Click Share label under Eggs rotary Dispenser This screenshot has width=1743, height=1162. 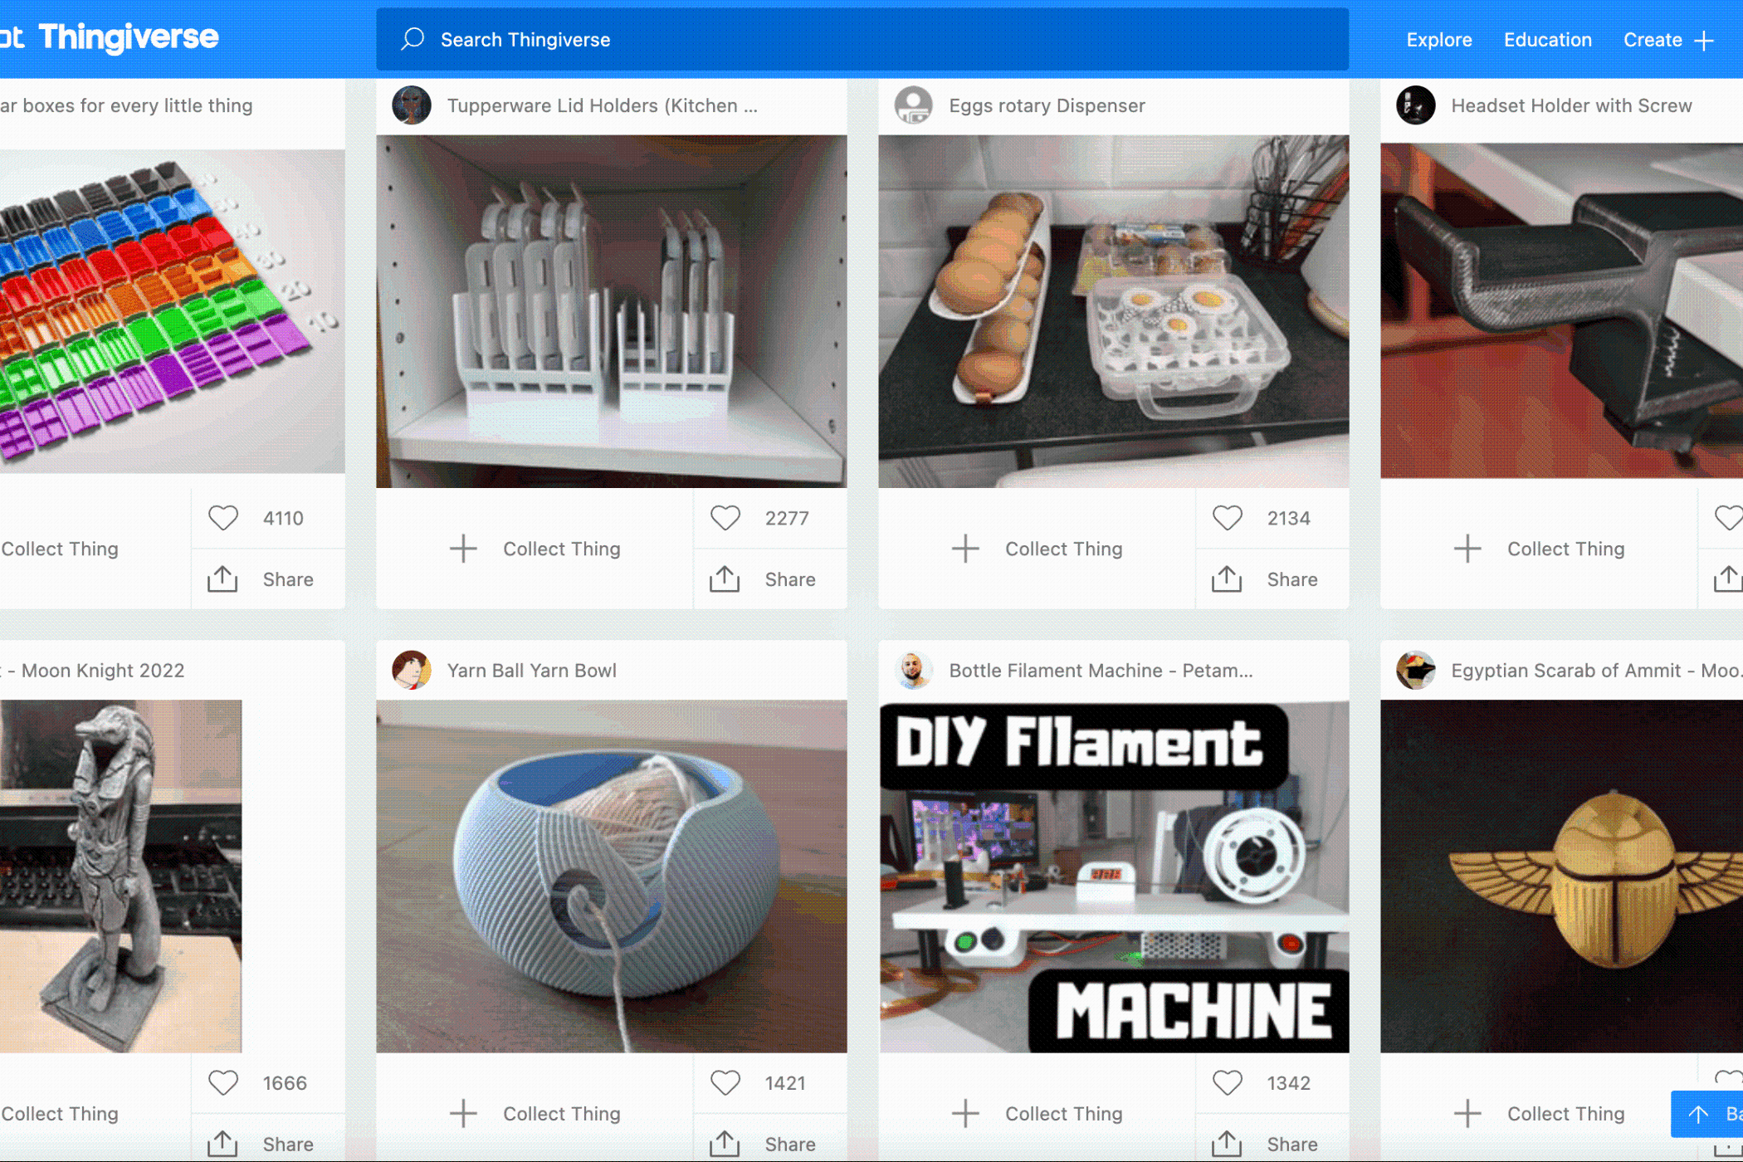click(x=1292, y=579)
